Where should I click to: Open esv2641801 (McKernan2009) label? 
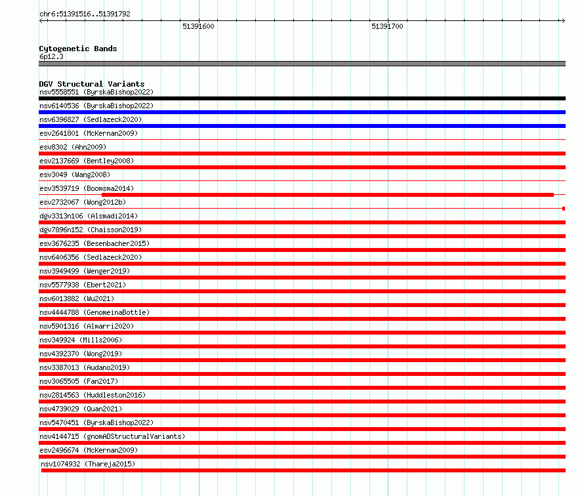89,133
